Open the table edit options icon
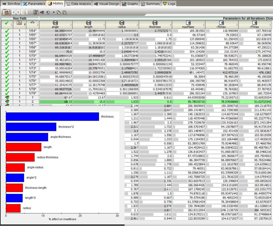Image resolution: width=273 pixels, height=226 pixels. (36, 12)
